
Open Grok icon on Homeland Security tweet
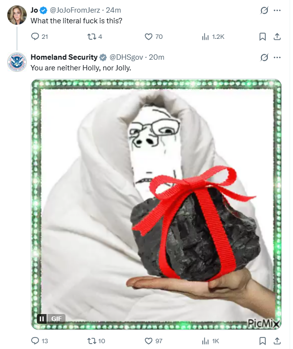[x=264, y=57]
